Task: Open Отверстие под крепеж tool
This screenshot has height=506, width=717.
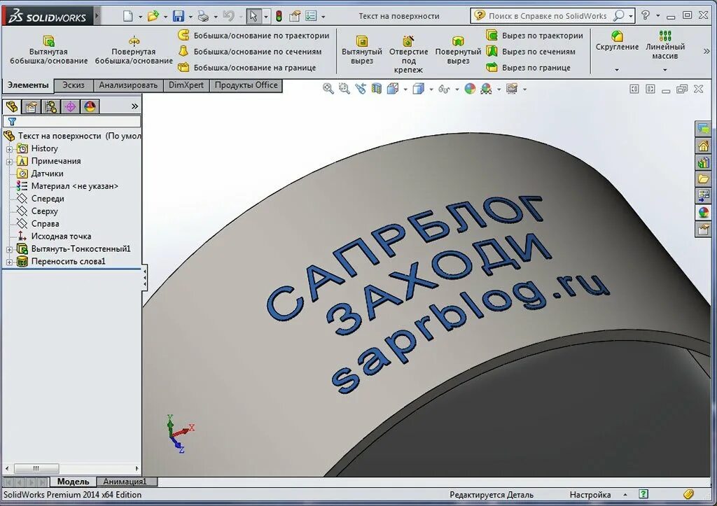Action: pos(408,54)
